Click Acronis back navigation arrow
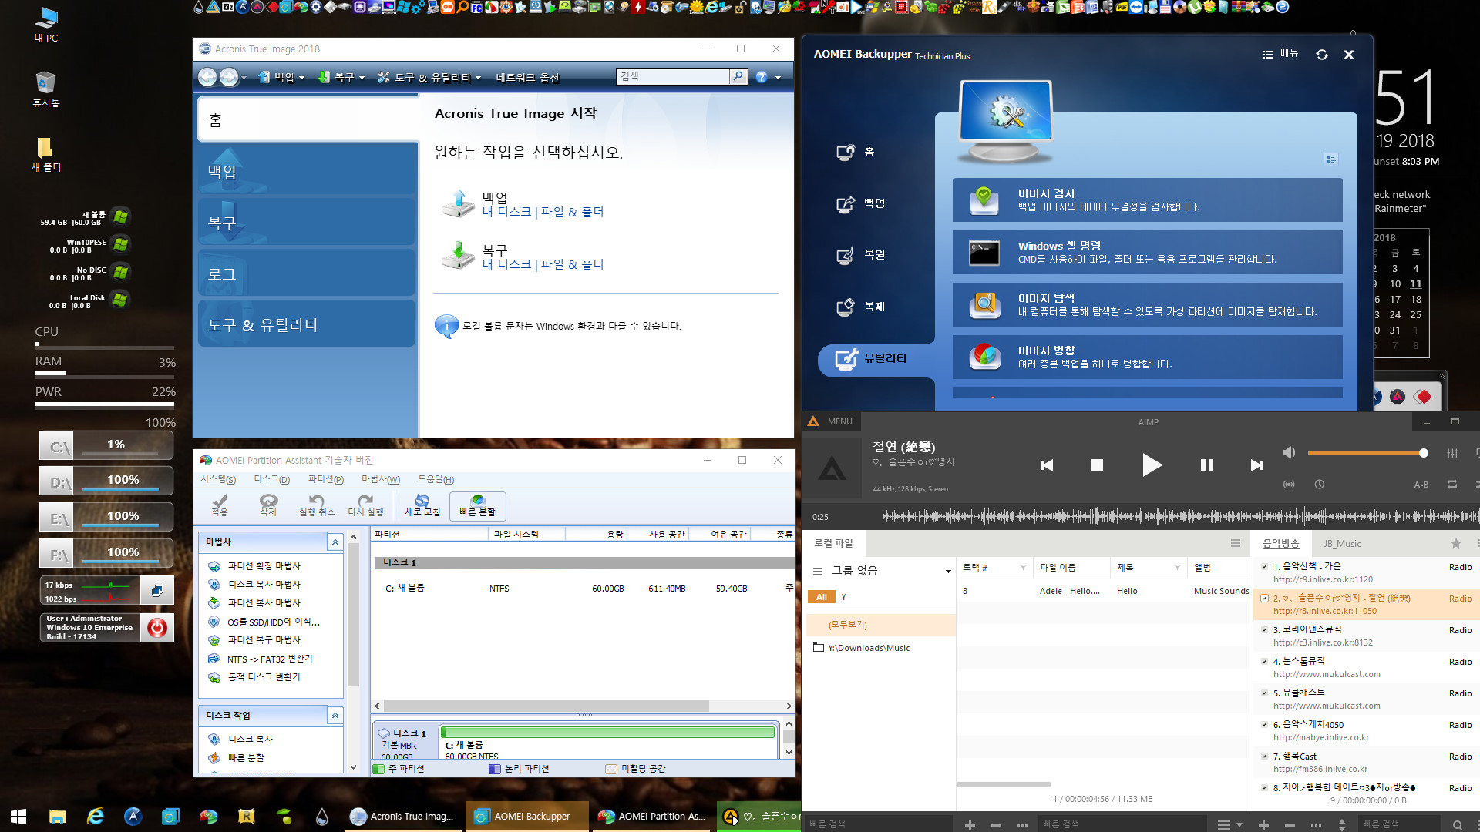Screen dimensions: 1480x832 [x=207, y=77]
